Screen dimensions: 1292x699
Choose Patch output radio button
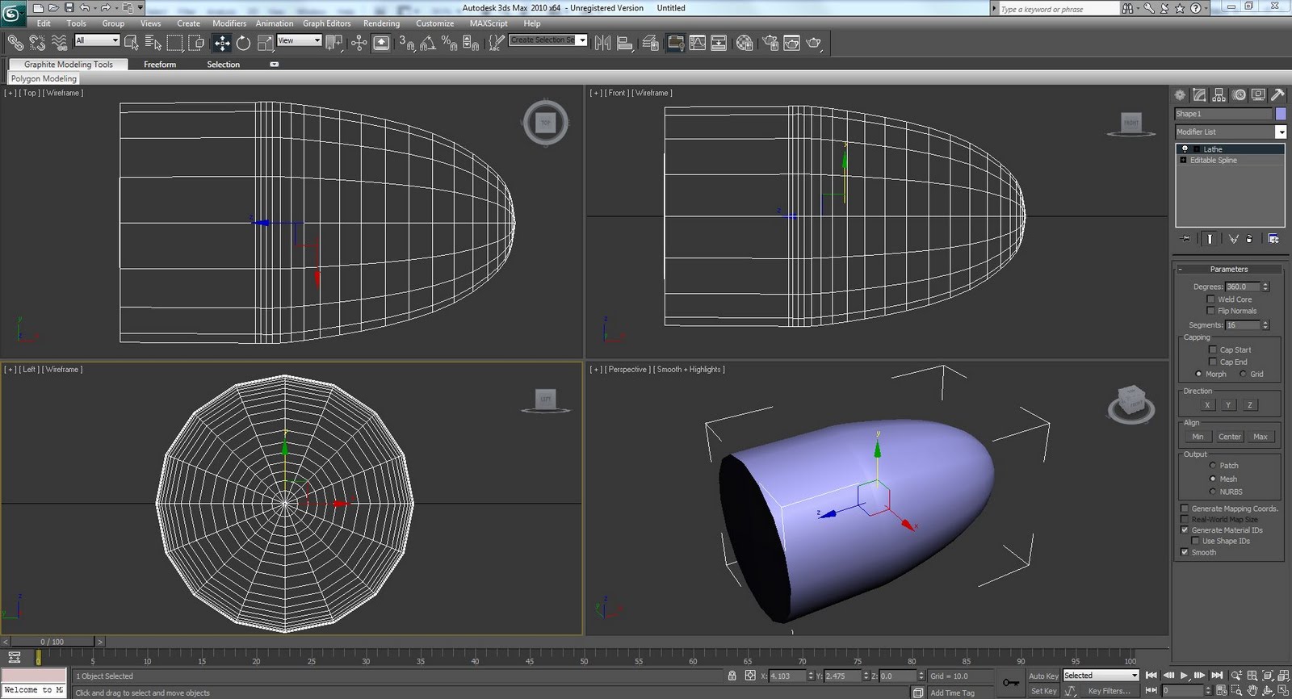click(1213, 466)
